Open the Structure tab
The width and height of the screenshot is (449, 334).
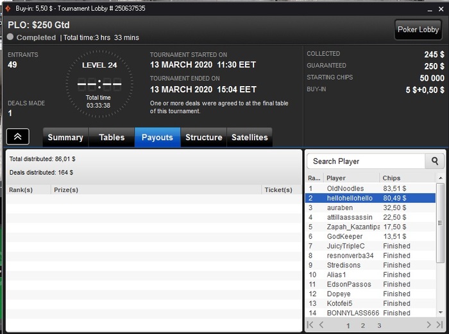pyautogui.click(x=203, y=137)
